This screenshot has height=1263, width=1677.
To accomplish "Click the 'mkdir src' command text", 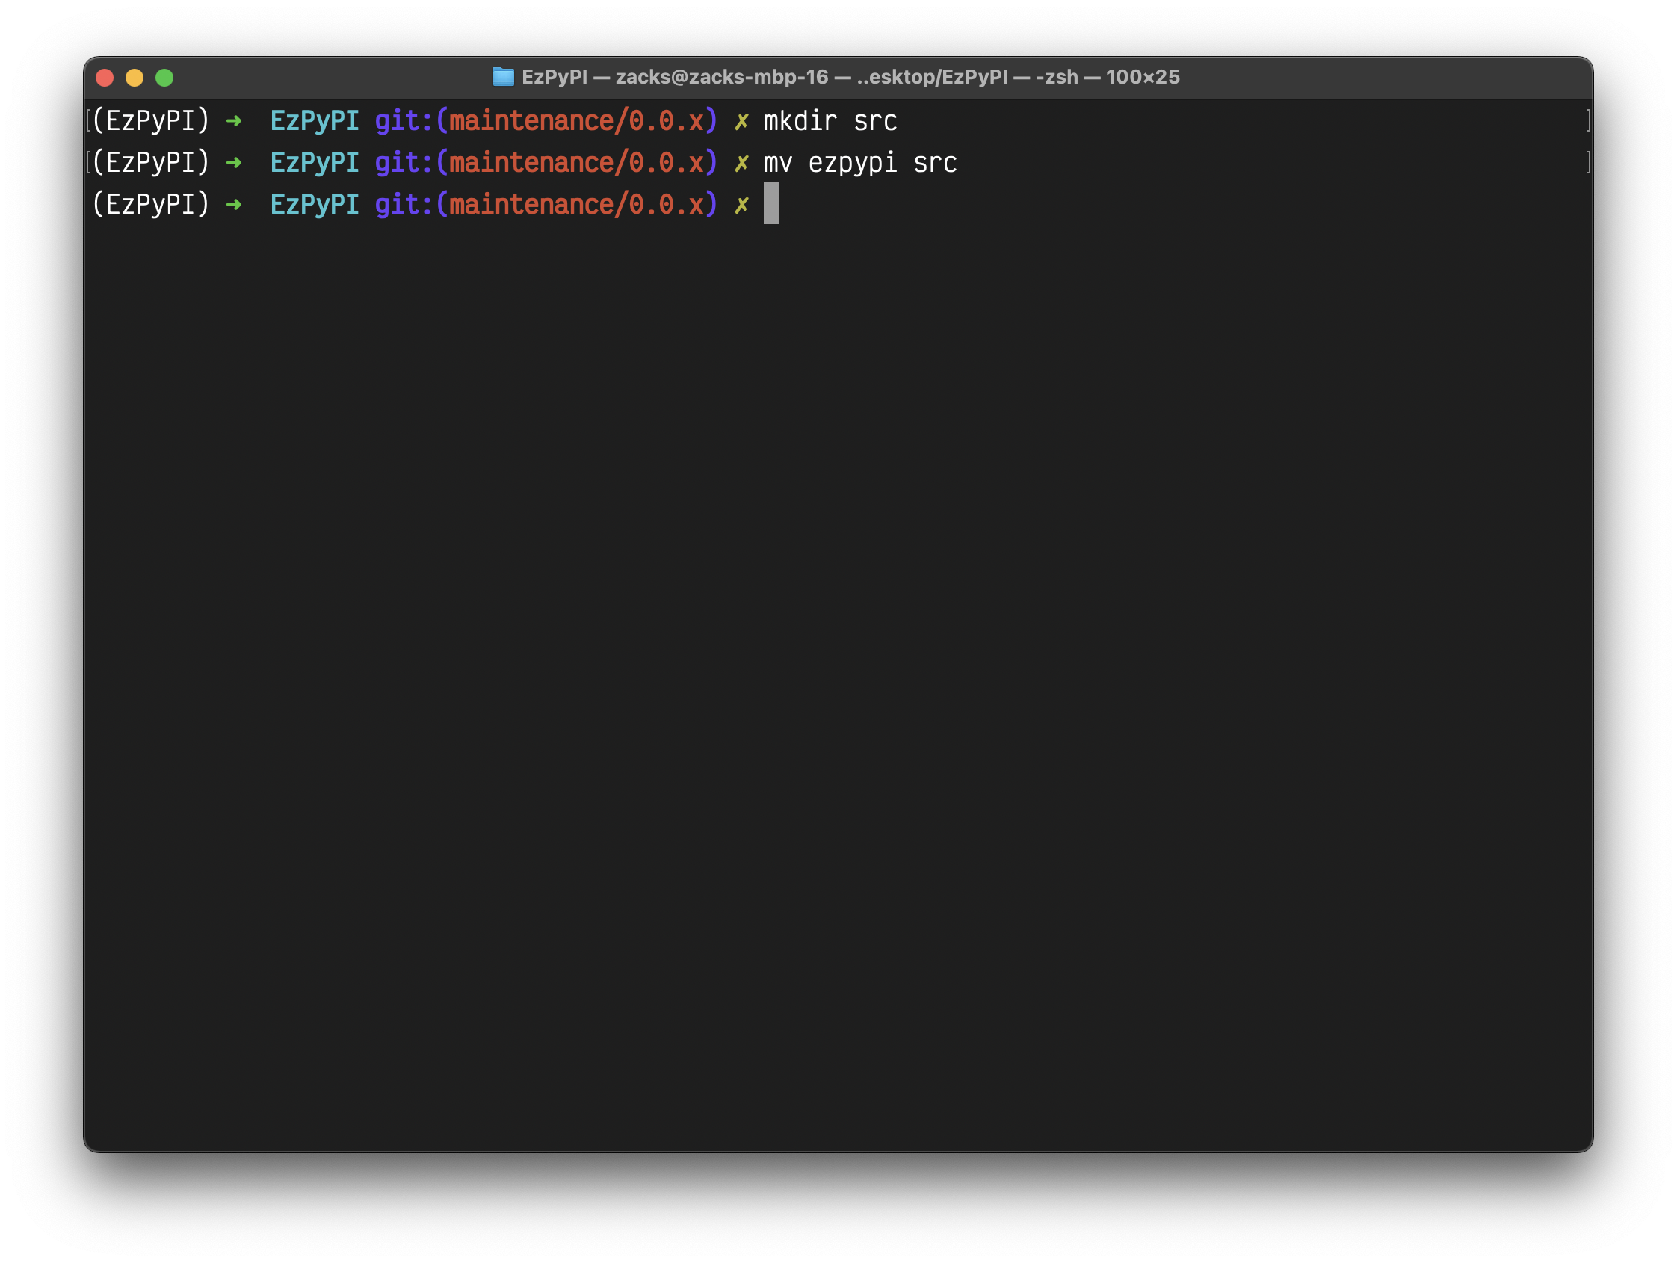I will tap(830, 121).
